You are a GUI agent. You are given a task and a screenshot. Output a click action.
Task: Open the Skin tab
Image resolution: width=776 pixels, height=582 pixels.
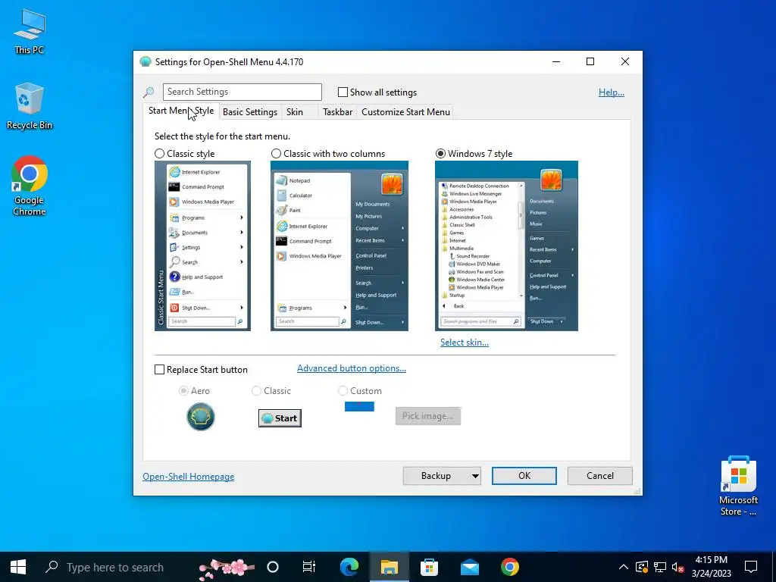point(295,112)
